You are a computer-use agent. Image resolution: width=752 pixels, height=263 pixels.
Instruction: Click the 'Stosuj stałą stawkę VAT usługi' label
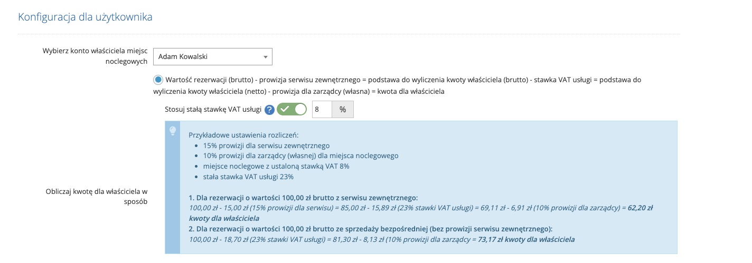point(214,110)
